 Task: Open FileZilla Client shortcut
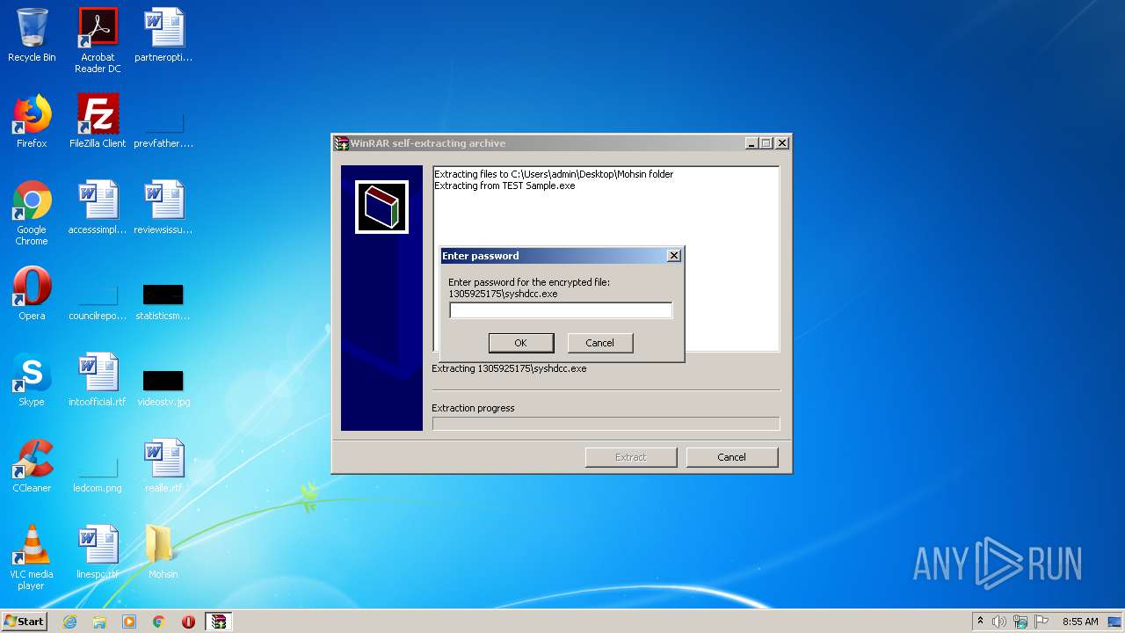coord(98,121)
